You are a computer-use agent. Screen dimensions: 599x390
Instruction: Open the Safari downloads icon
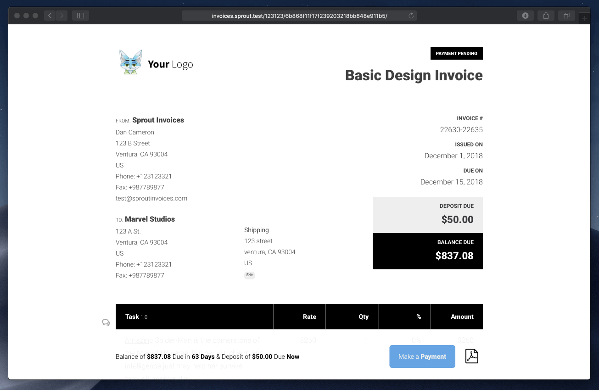[x=525, y=16]
